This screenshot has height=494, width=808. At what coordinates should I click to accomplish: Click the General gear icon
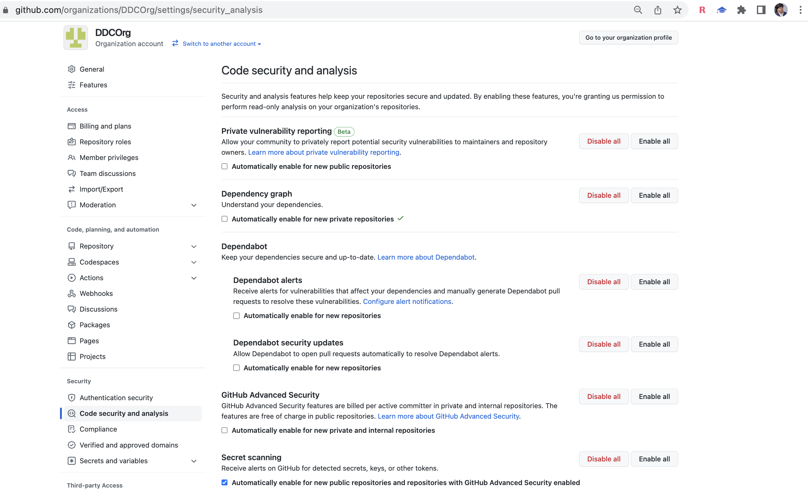(71, 69)
